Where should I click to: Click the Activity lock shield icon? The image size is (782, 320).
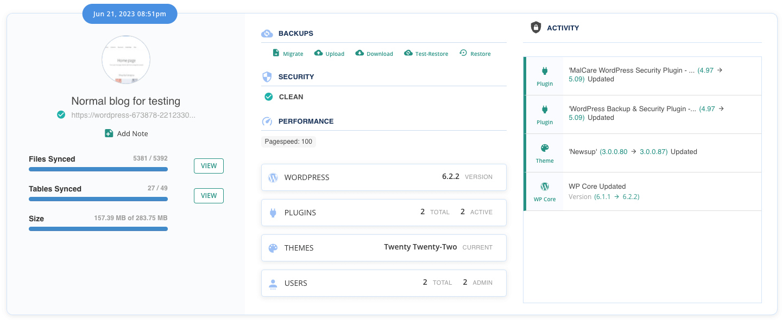[x=536, y=28]
